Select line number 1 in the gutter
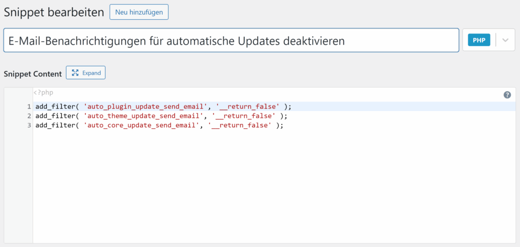Viewport: 520px width, 247px height. (29, 107)
